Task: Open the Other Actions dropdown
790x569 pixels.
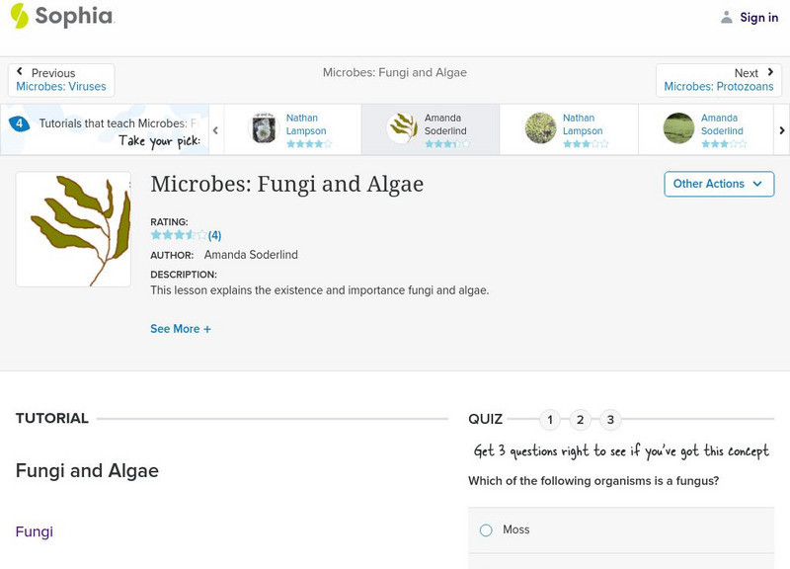Action: tap(718, 184)
